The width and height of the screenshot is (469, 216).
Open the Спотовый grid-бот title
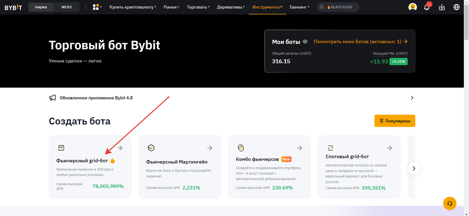pos(347,157)
